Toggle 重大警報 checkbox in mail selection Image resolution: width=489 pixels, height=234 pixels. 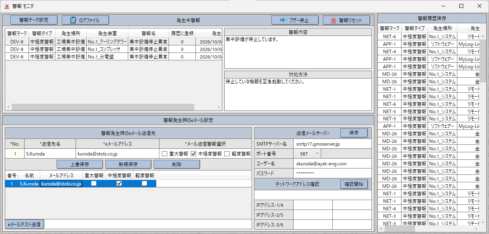[x=165, y=154]
